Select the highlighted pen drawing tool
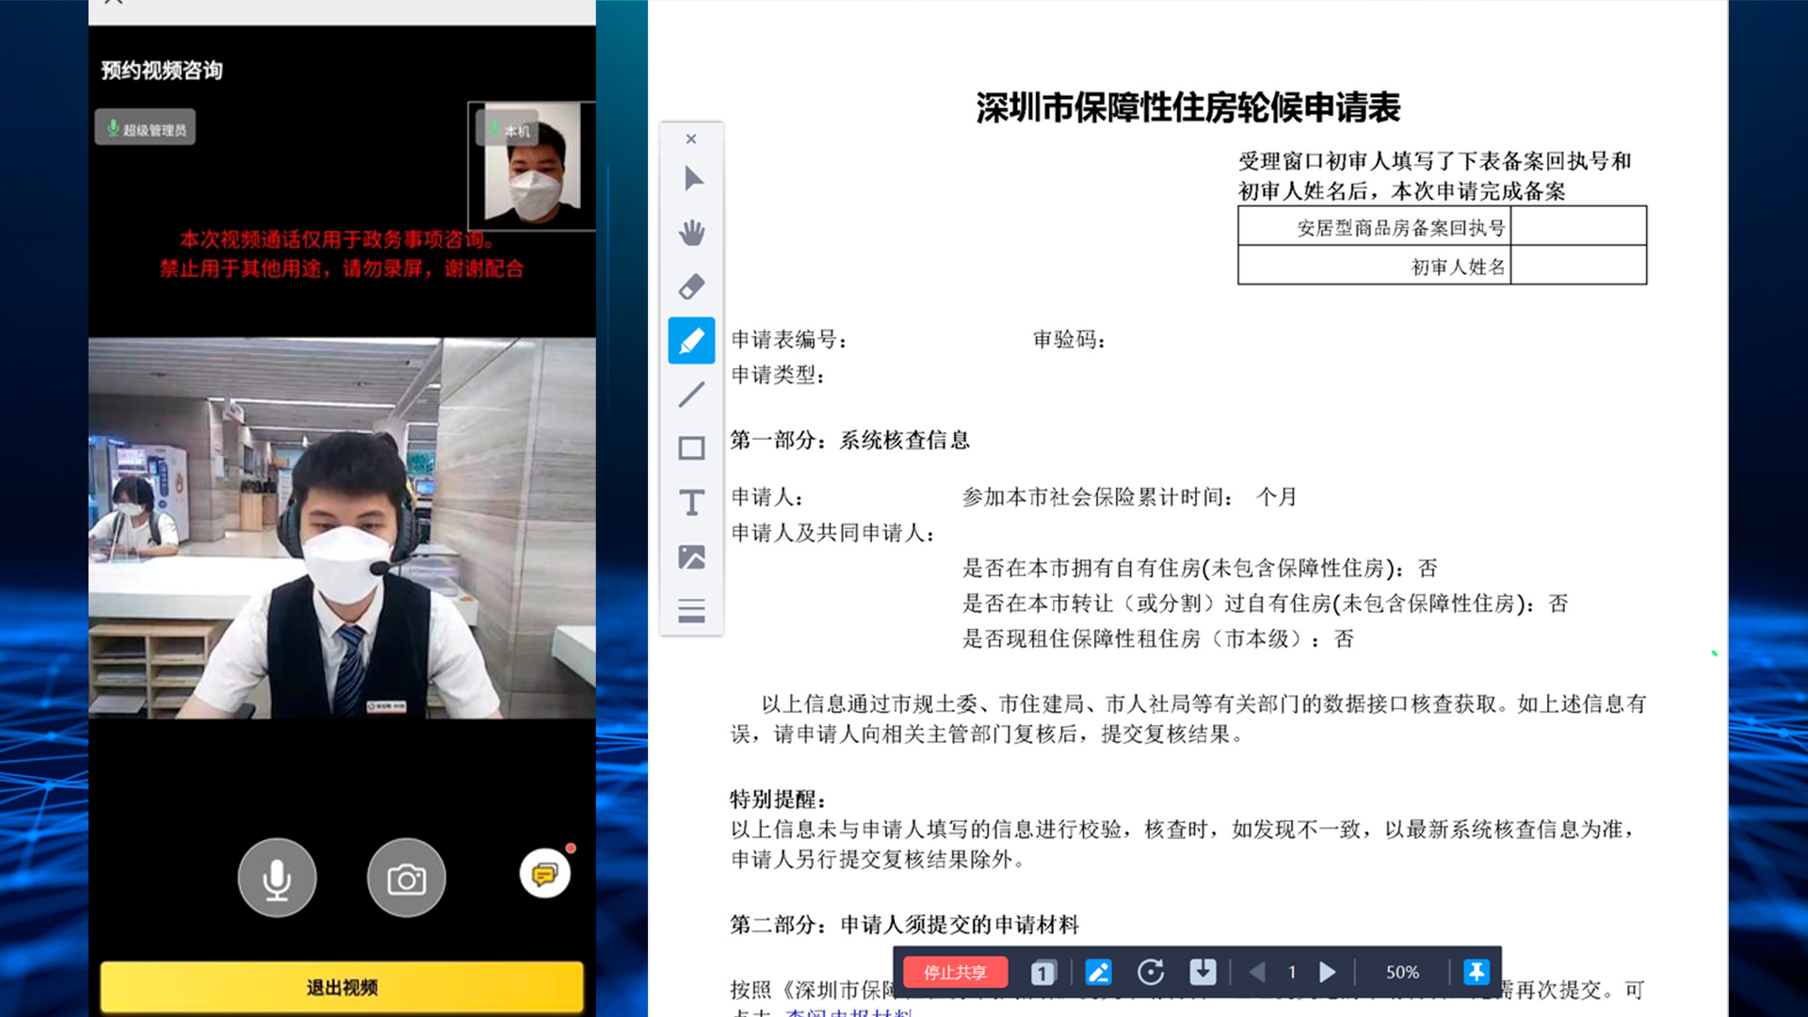Image resolution: width=1808 pixels, height=1017 pixels. 692,340
